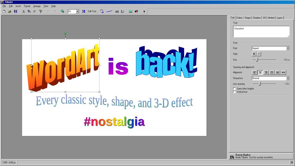The image size is (295, 166).
Task: Click the insert picture toolbar icon
Action: [x=131, y=11]
